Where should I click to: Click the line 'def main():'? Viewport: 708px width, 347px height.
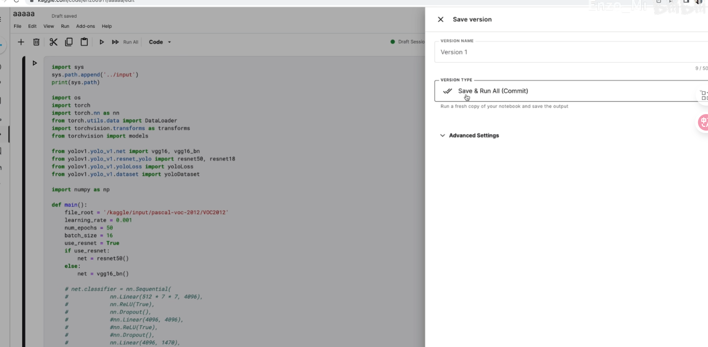[x=69, y=205]
